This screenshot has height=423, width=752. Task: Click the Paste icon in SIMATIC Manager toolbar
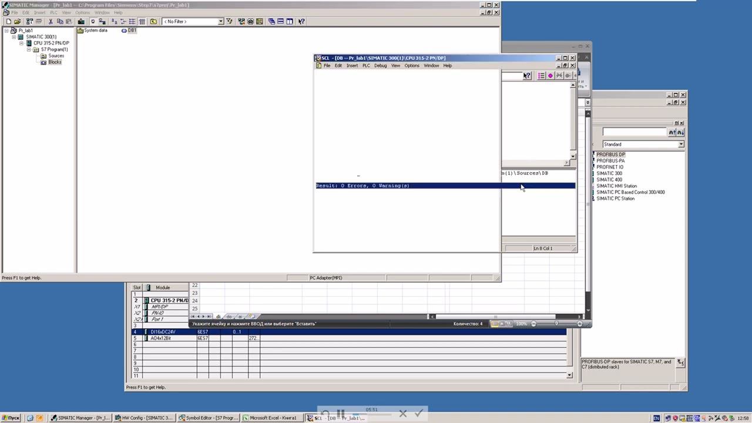[69, 21]
